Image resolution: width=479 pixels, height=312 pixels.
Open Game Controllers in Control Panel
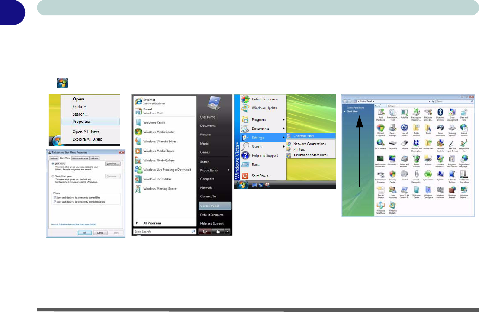tap(440, 130)
